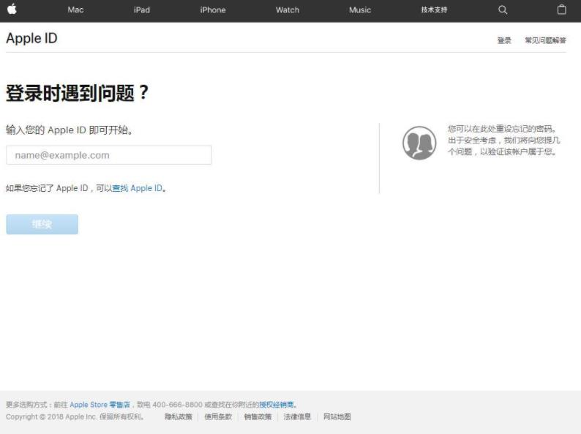Open 技术支持 in the navigation bar
This screenshot has height=434, width=581.
pyautogui.click(x=434, y=10)
